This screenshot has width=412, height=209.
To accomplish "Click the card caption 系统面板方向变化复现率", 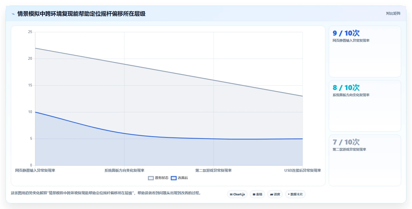I will point(351,95).
